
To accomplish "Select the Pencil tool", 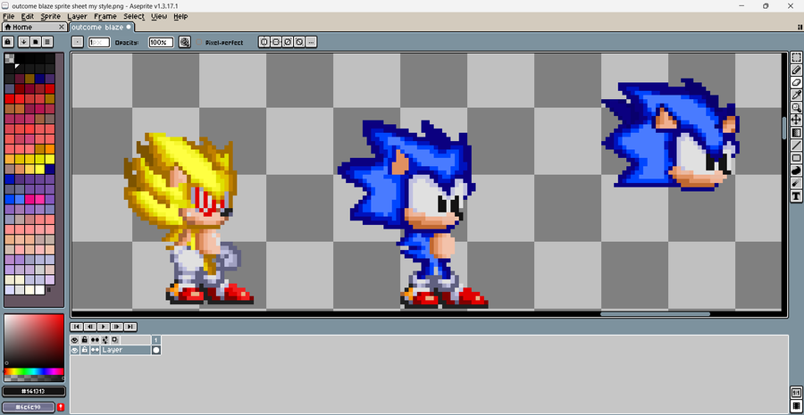I will (x=796, y=71).
